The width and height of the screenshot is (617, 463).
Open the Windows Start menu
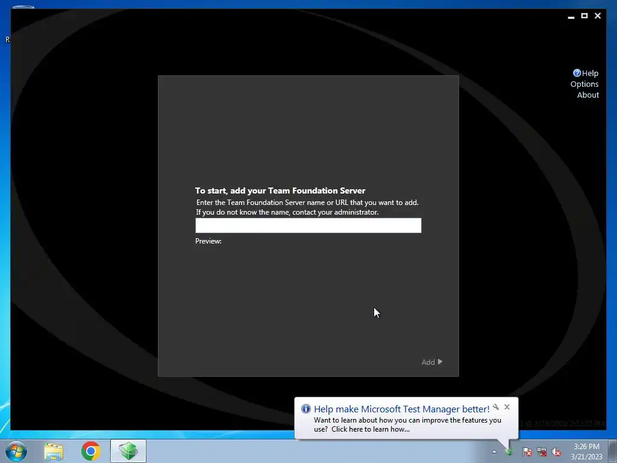pyautogui.click(x=16, y=451)
